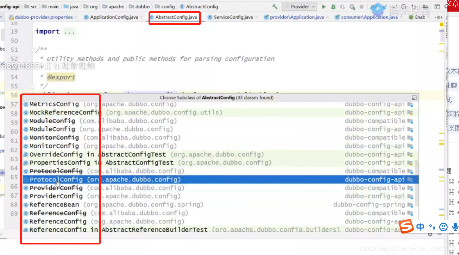
Task: Click dubbo-config-spring module icon on ReferenceBean row
Action: 410,205
